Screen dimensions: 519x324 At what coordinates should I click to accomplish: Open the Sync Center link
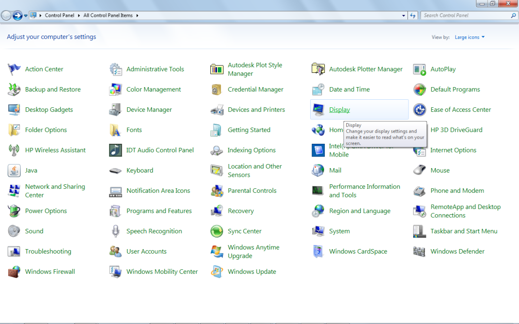(245, 231)
